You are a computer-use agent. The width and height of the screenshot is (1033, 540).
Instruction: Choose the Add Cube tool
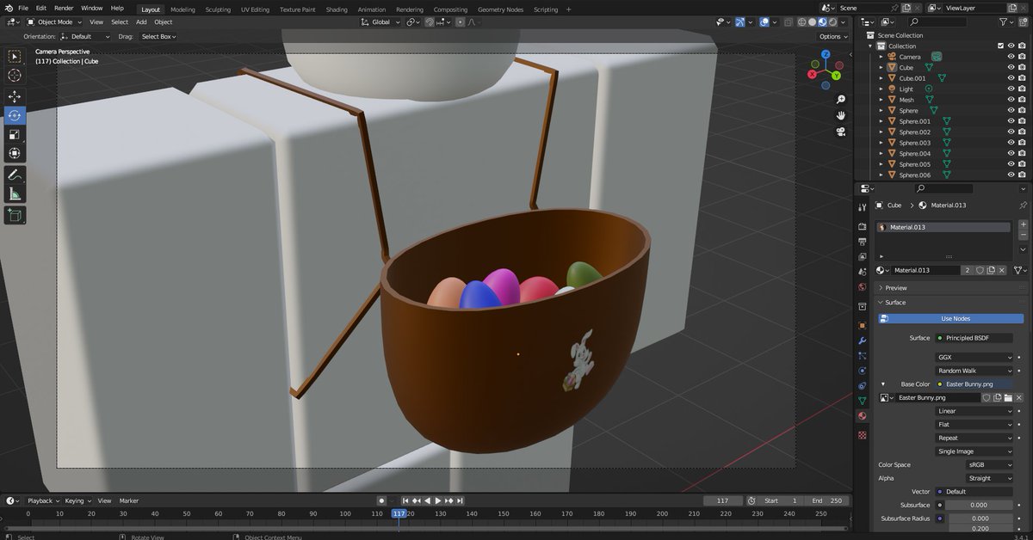point(15,215)
